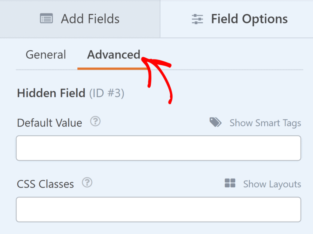Click inside the CSS Classes input field
This screenshot has width=313, height=234.
(158, 209)
